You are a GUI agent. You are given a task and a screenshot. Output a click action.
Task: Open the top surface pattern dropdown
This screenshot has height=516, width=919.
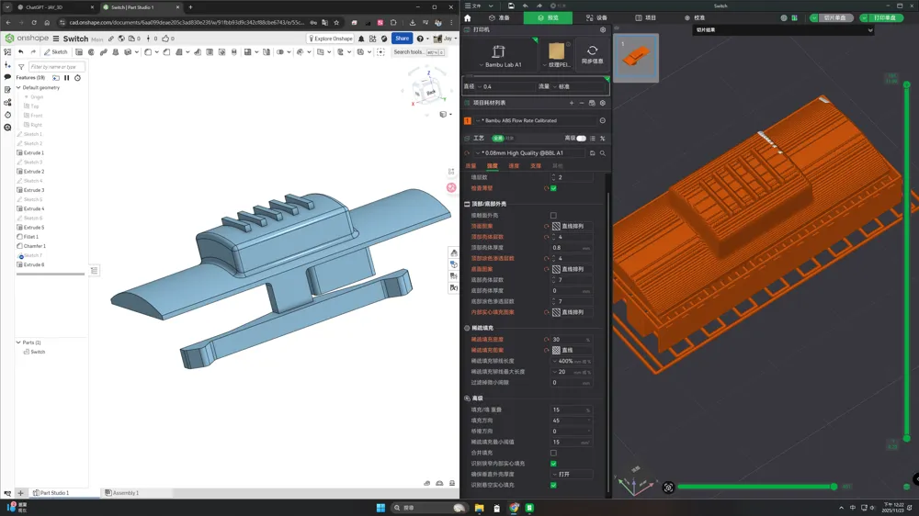point(572,226)
